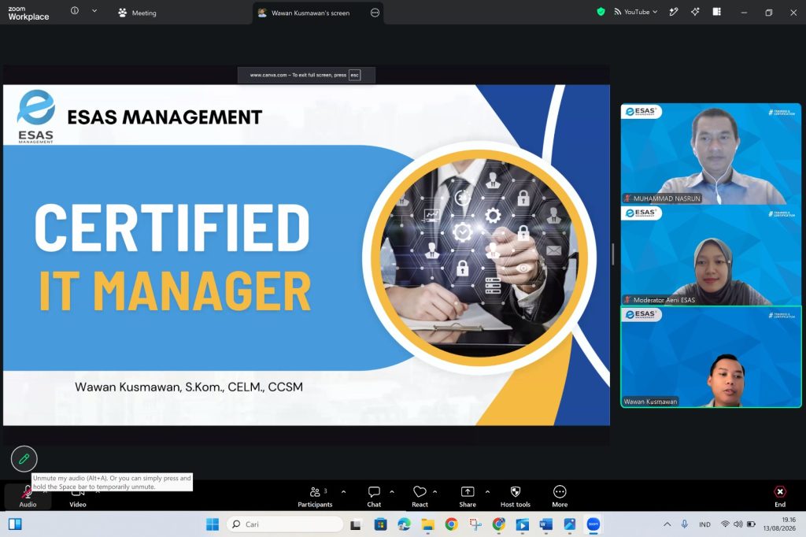Click the green annotate pencil button
The height and width of the screenshot is (537, 806).
click(24, 459)
